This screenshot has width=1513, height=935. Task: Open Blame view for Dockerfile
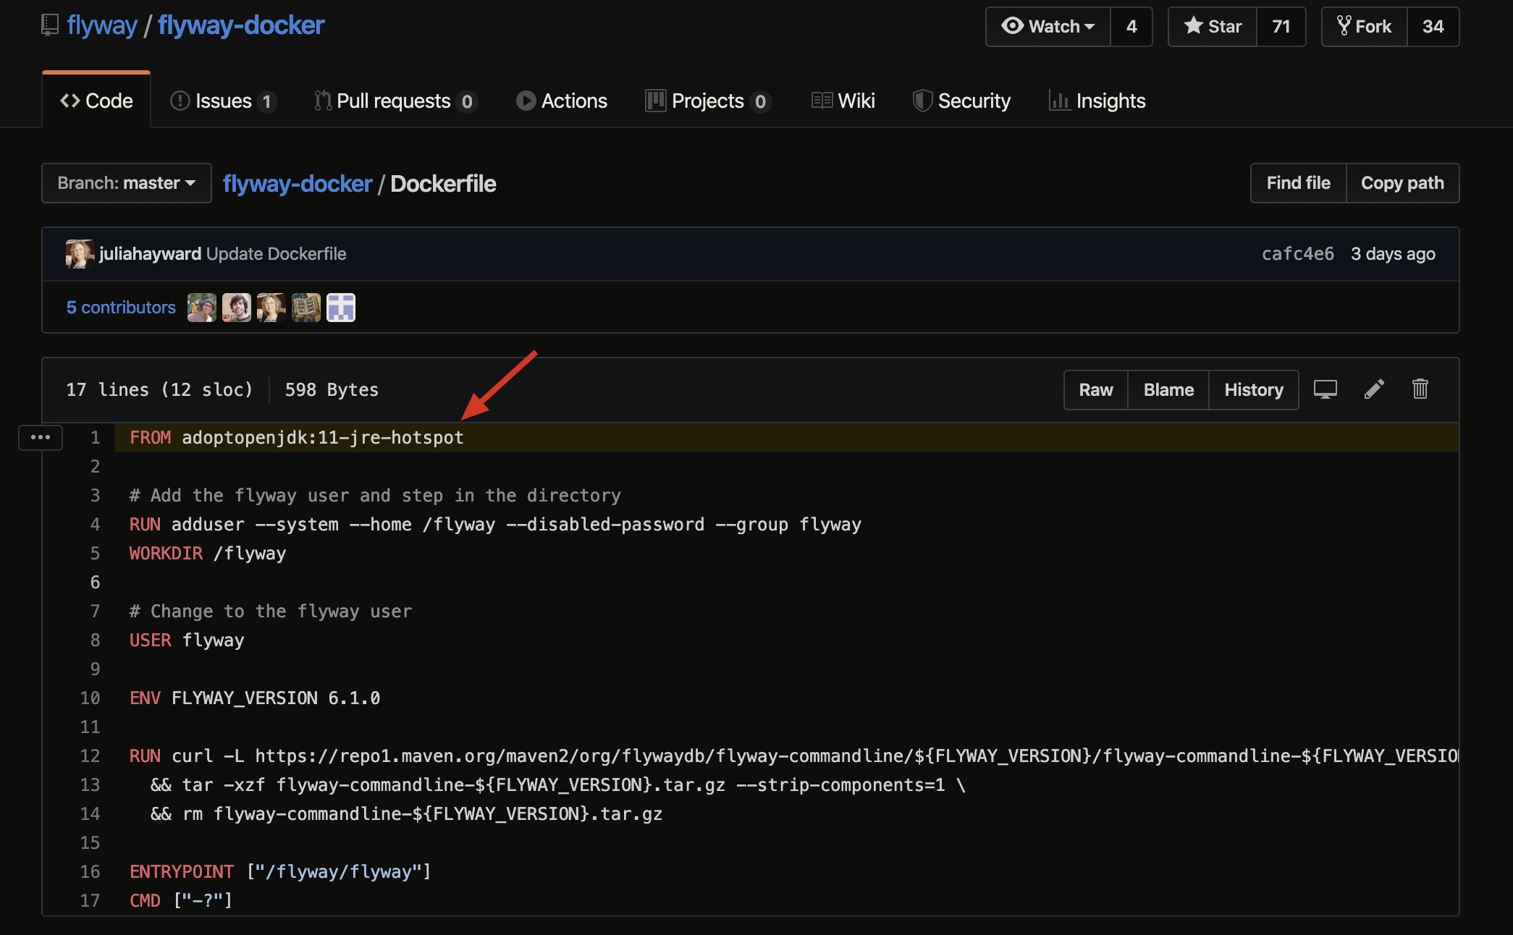[x=1168, y=390]
